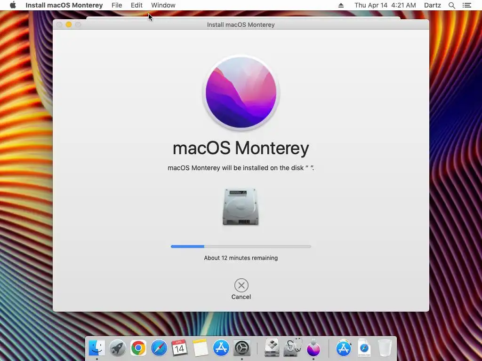Click the date and time in menu bar
This screenshot has height=361, width=482.
pos(385,5)
